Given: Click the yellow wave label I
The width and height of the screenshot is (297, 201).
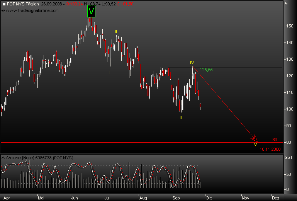Looking at the screenshot, I should click(x=110, y=73).
